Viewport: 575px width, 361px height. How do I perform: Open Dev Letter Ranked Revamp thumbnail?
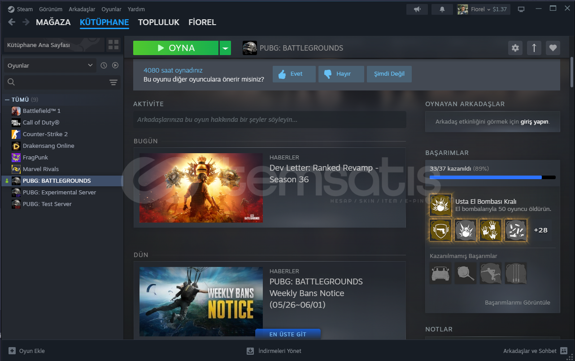(201, 188)
